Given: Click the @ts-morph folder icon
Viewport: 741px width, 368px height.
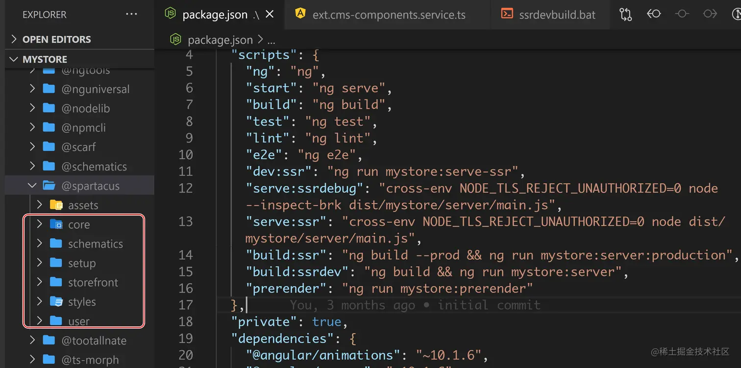Looking at the screenshot, I should coord(49,360).
